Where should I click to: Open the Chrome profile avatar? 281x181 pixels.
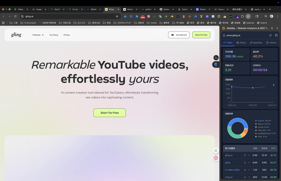271,16
